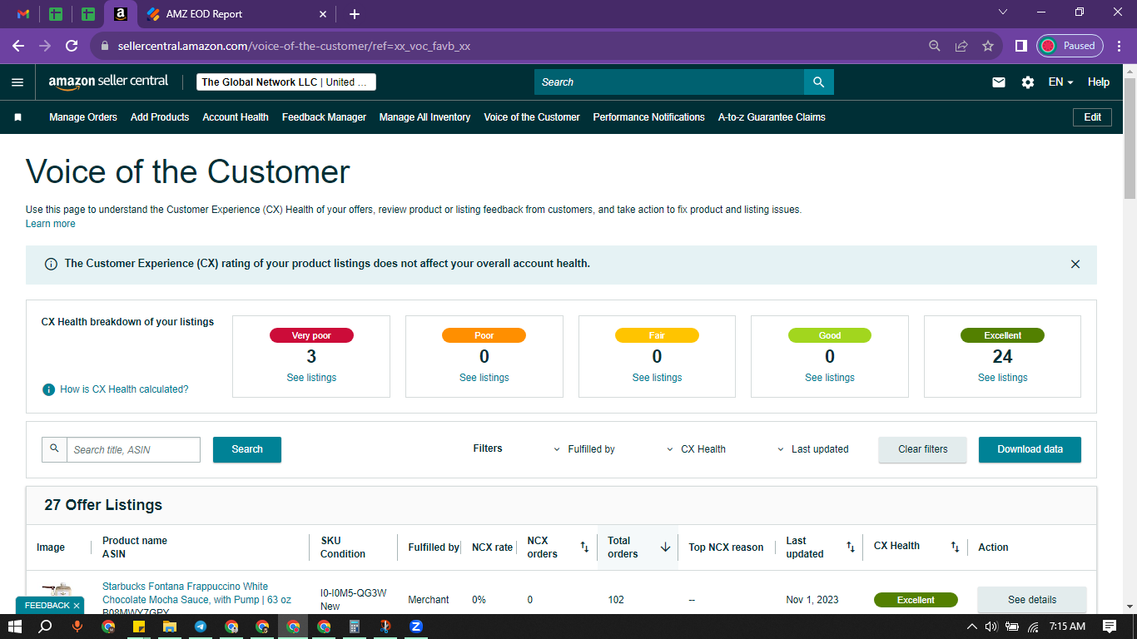The height and width of the screenshot is (639, 1137).
Task: Bookmark this page with the star icon
Action: [988, 47]
